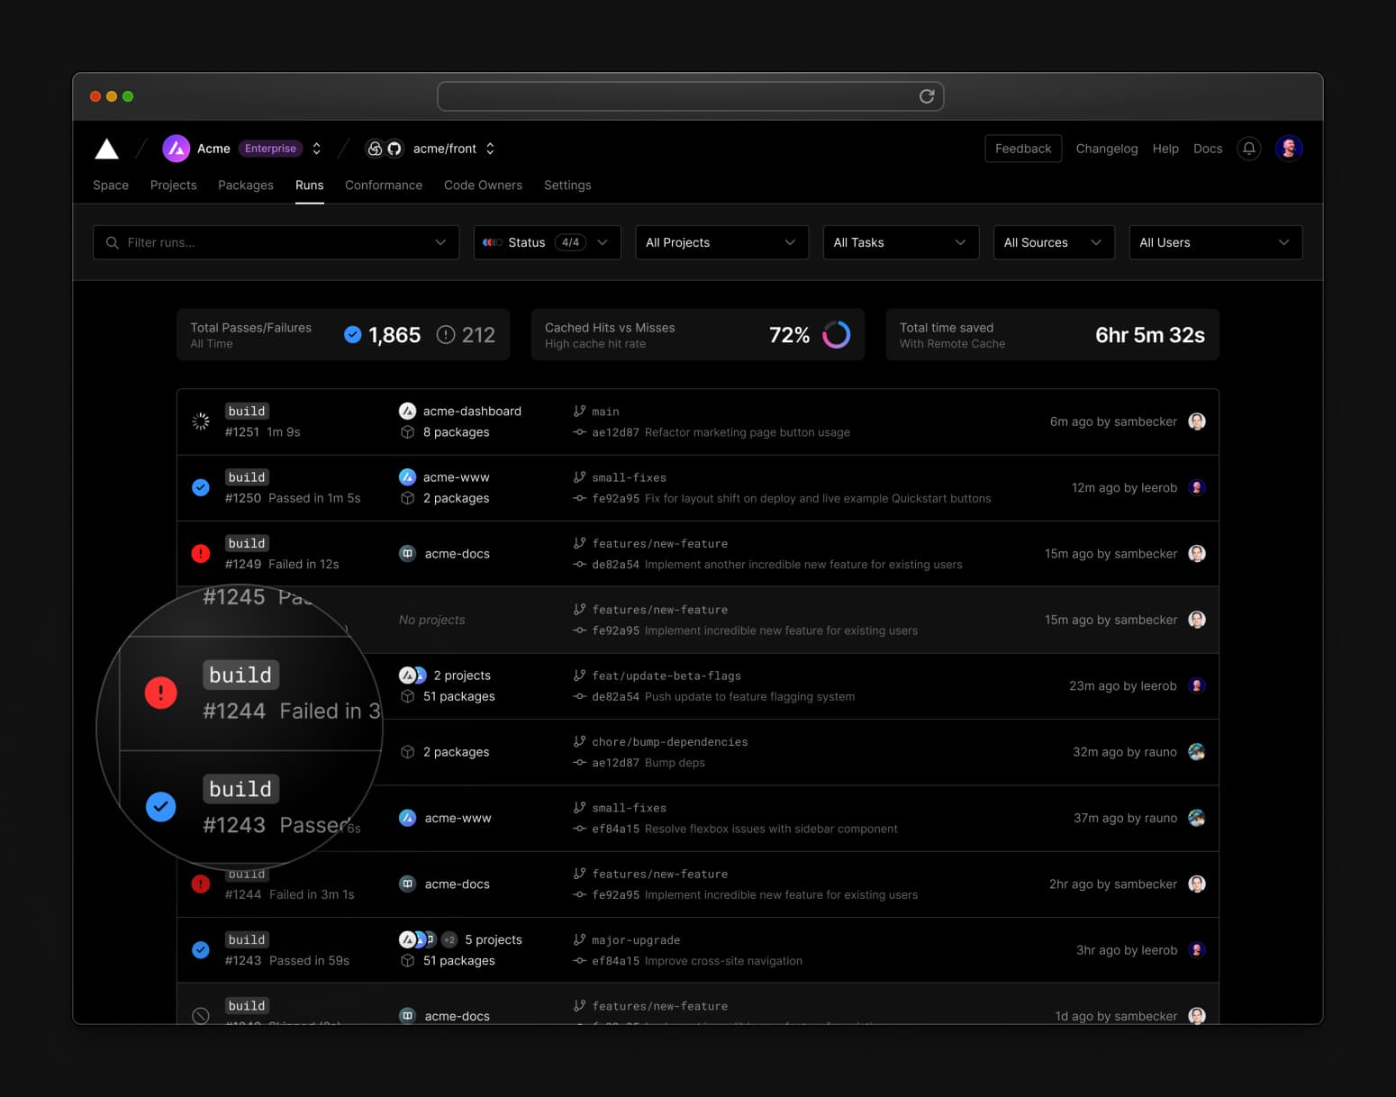Open the Changelog link
1396x1097 pixels.
(x=1106, y=149)
